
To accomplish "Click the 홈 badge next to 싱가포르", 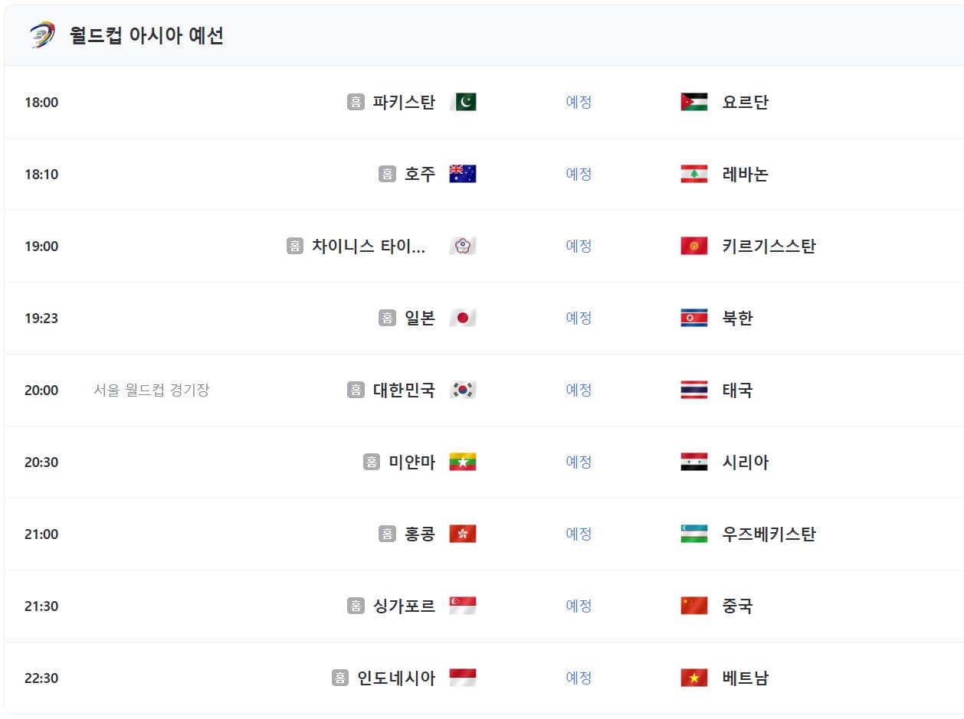I will [x=354, y=606].
